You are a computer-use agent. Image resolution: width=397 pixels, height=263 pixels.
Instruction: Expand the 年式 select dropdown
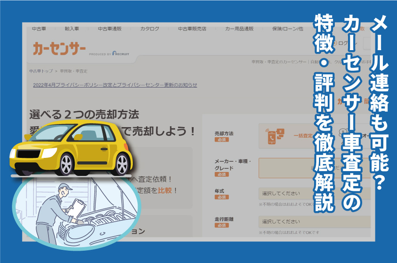[x=314, y=194]
